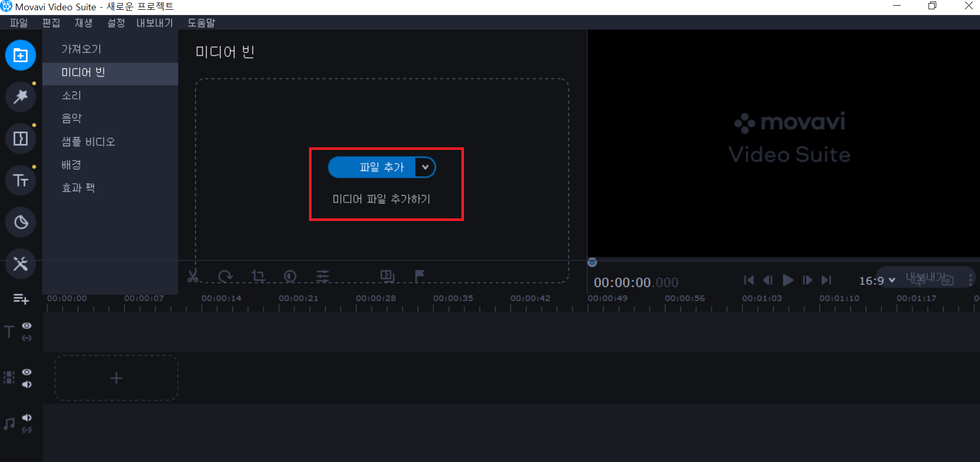980x462 pixels.
Task: Click timeline ruler at 00:01:03
Action: [762, 298]
